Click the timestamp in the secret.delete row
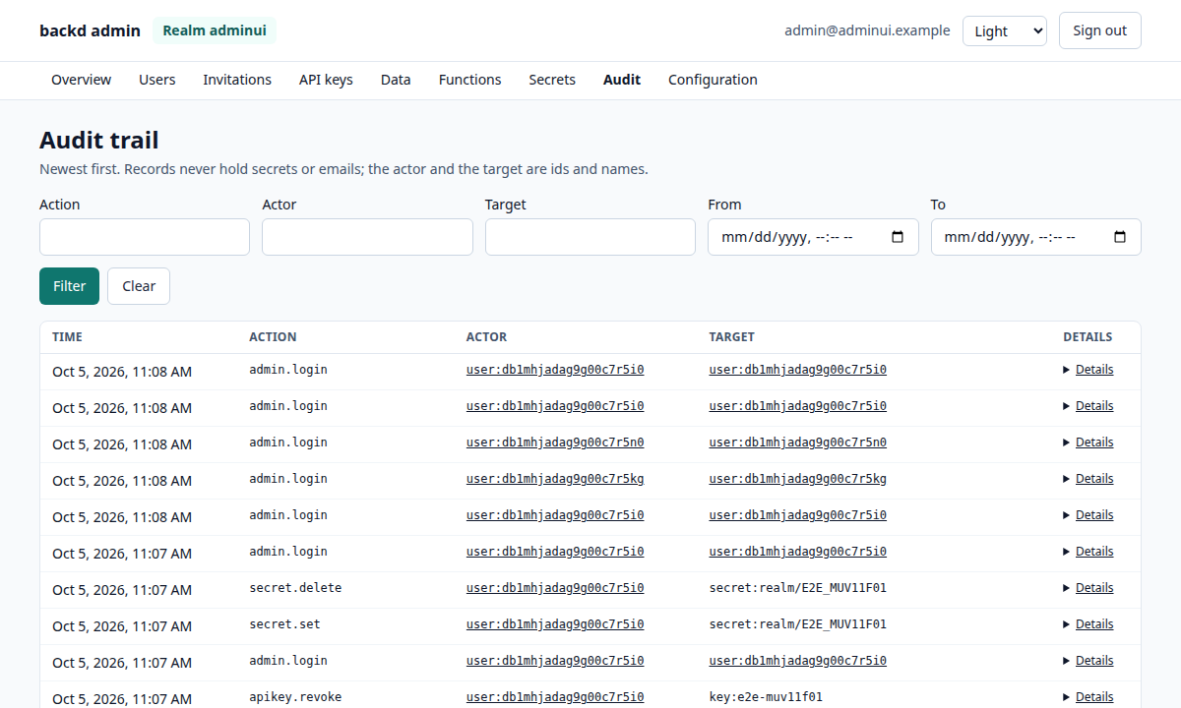Screen dimensions: 1181x708 (x=122, y=590)
